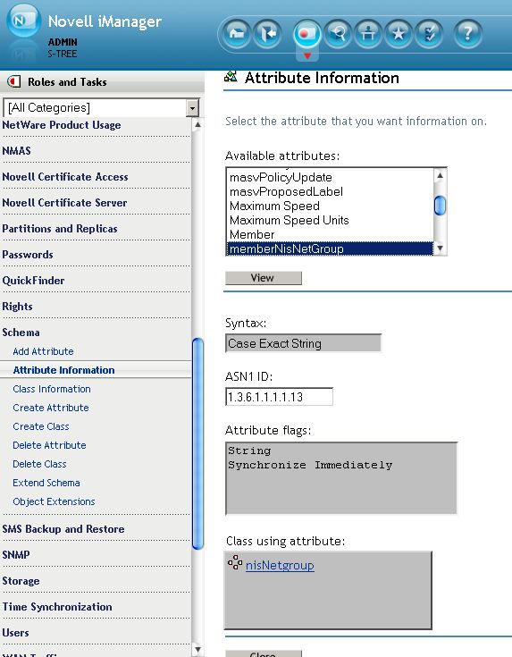512x657 pixels.
Task: Click the Preferences checklist icon
Action: tap(429, 33)
